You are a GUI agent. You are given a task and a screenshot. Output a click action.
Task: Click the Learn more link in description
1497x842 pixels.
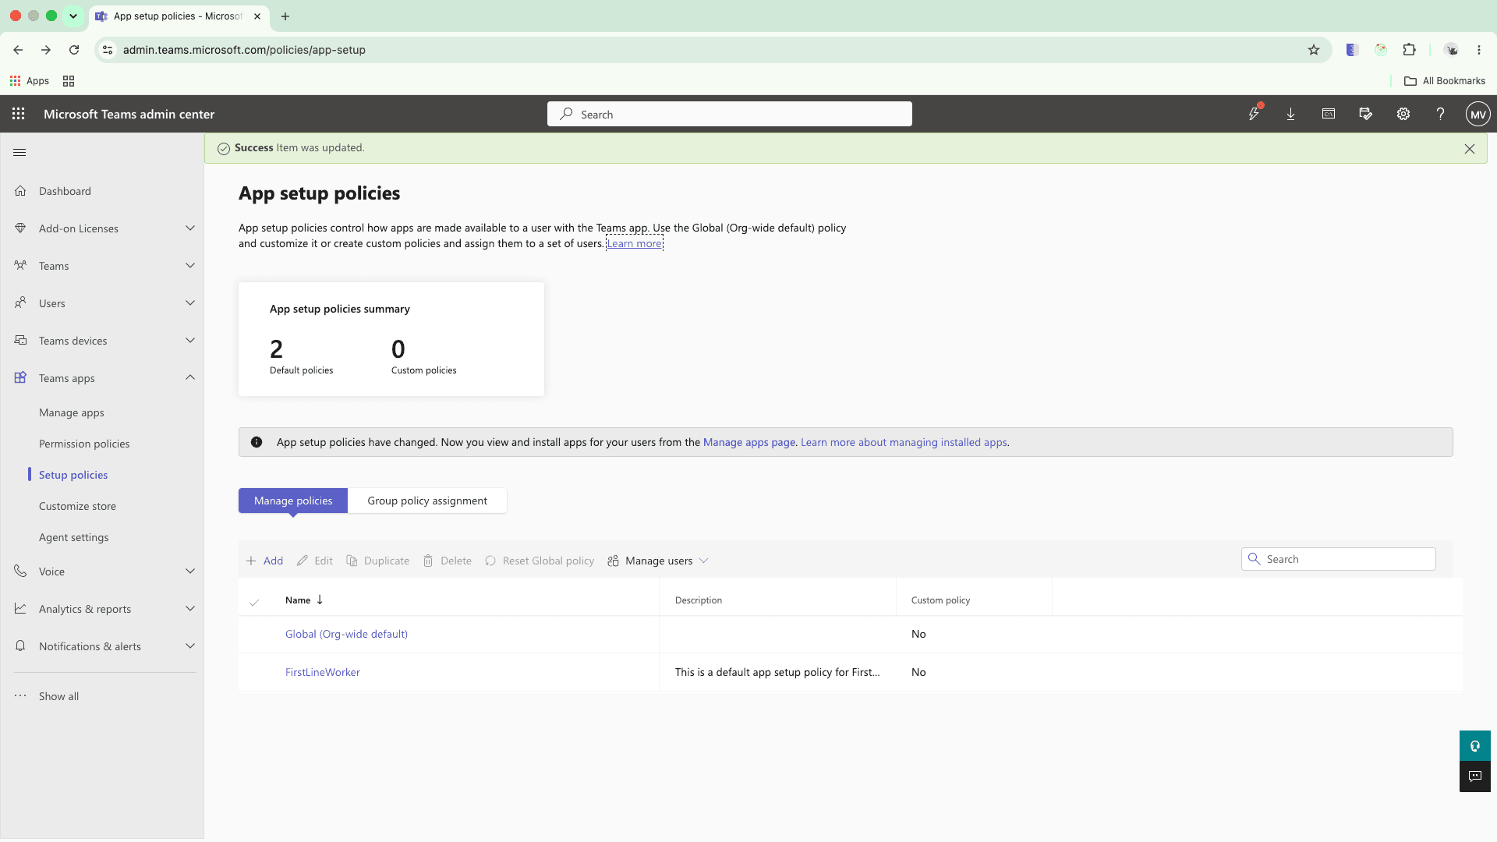click(x=635, y=243)
